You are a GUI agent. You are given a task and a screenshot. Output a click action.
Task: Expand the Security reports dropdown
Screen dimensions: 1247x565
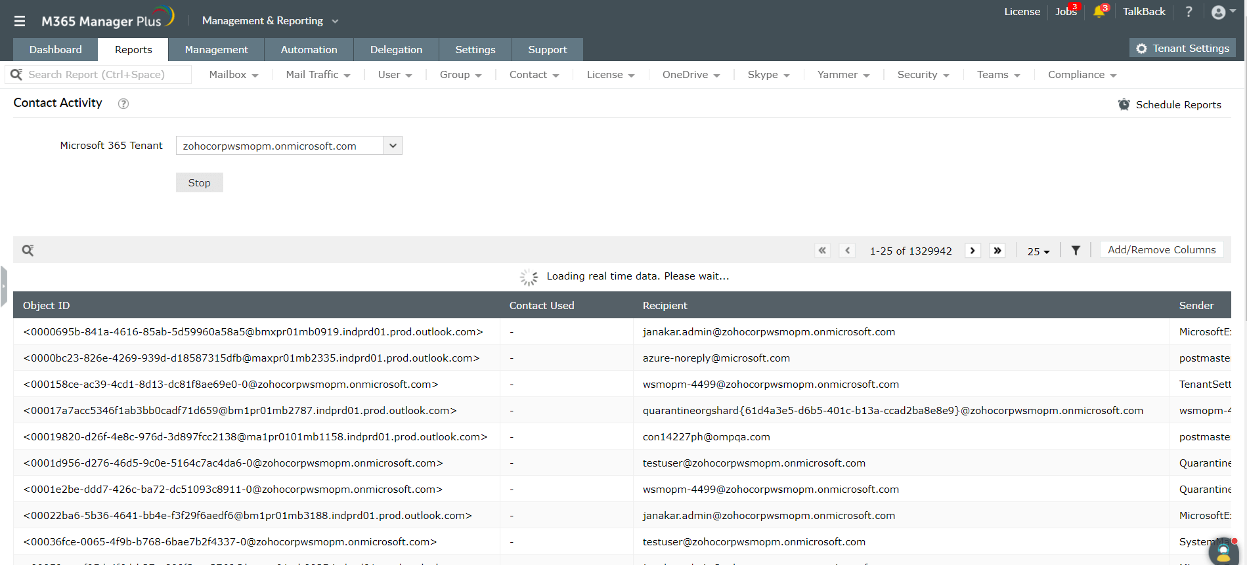(923, 75)
